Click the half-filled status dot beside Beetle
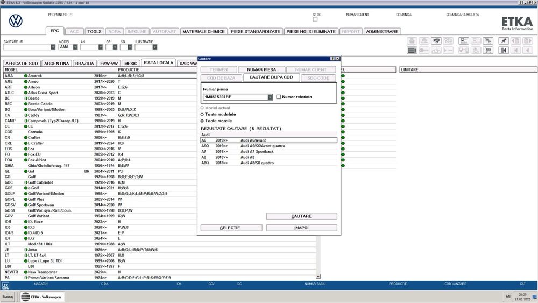This screenshot has width=538, height=303. point(26,98)
